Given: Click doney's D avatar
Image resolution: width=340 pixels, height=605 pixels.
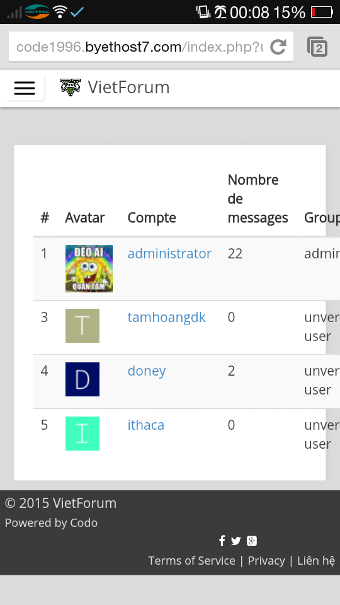Looking at the screenshot, I should tap(82, 379).
